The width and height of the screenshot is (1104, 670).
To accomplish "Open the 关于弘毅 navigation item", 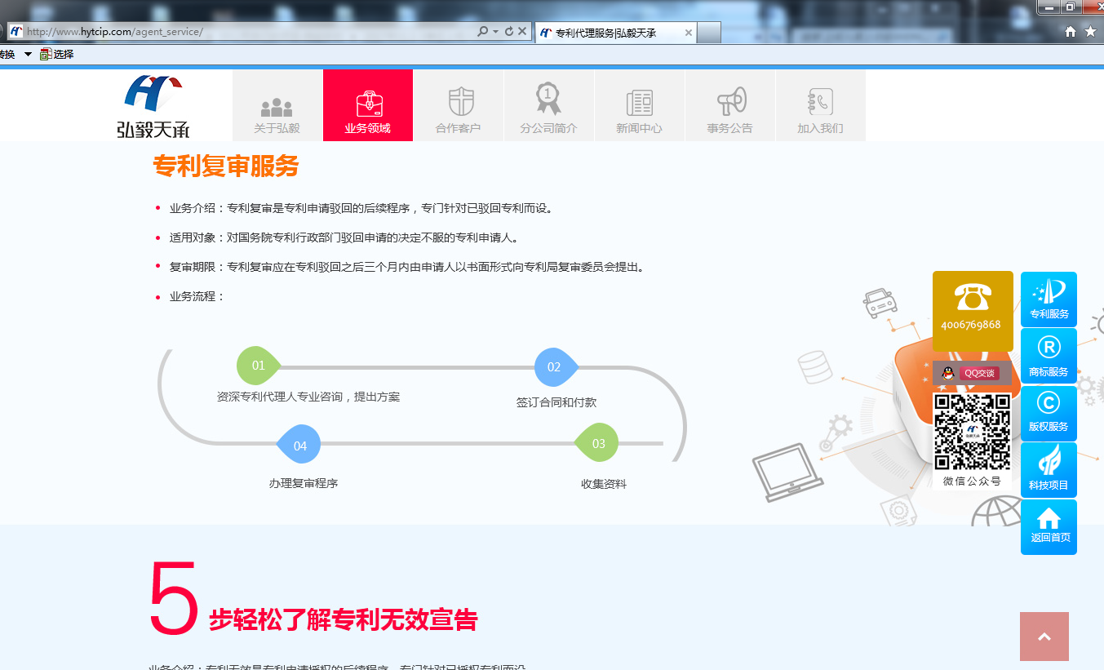I will (277, 106).
